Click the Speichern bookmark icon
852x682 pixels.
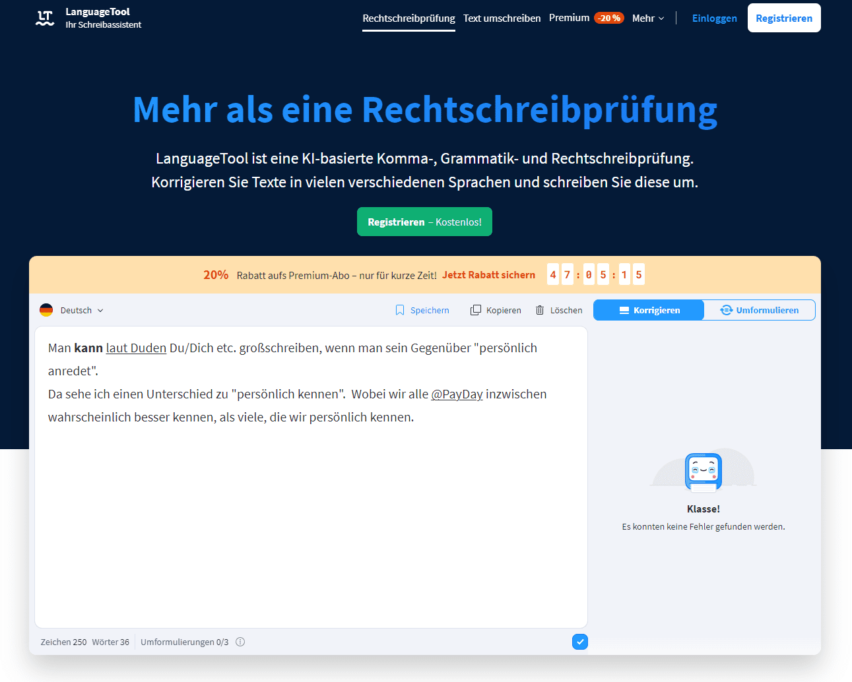point(400,310)
